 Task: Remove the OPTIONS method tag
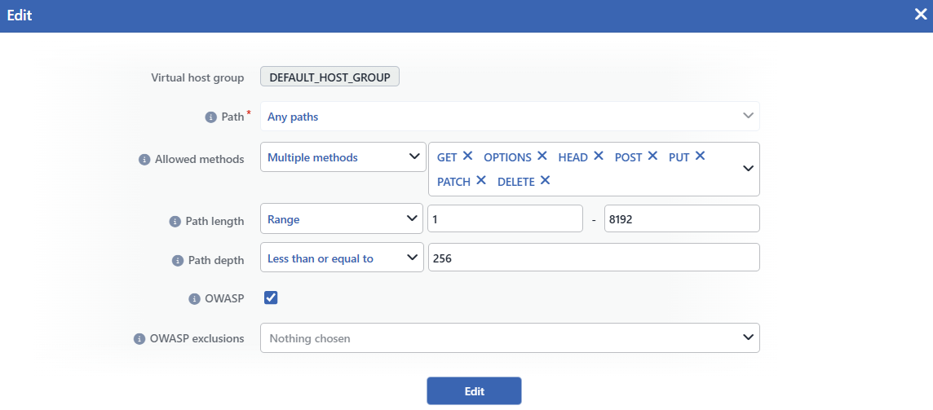(x=542, y=156)
